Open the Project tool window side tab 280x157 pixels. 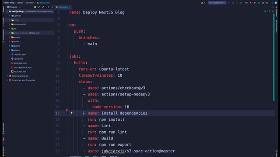[x=3, y=10]
